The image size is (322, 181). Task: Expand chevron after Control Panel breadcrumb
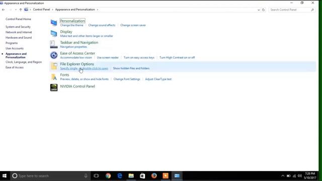tap(52, 10)
